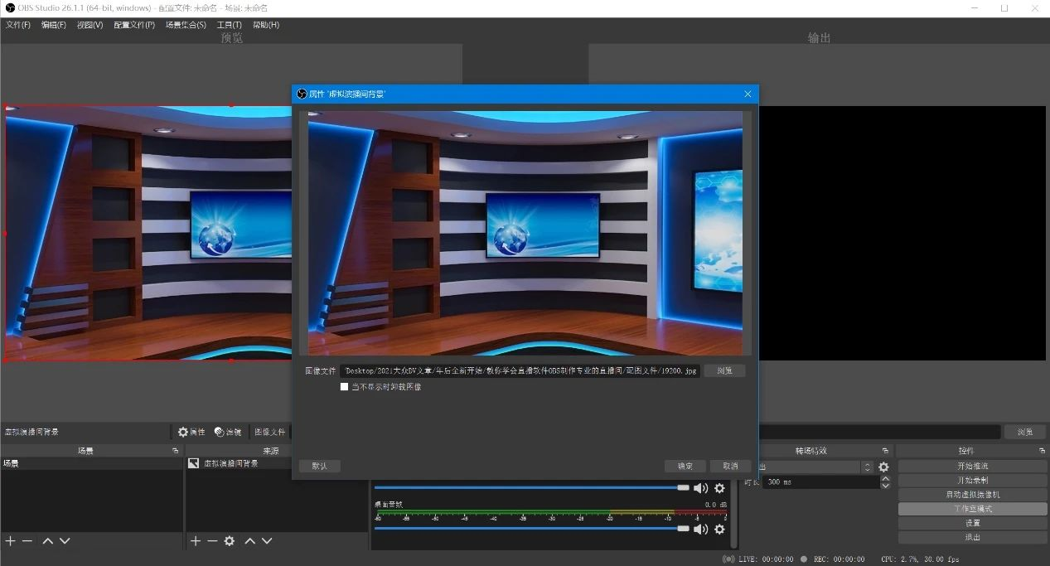Viewport: 1050px width, 566px height.
Task: Select 虚拟演播间背景 in the sources list
Action: (231, 464)
